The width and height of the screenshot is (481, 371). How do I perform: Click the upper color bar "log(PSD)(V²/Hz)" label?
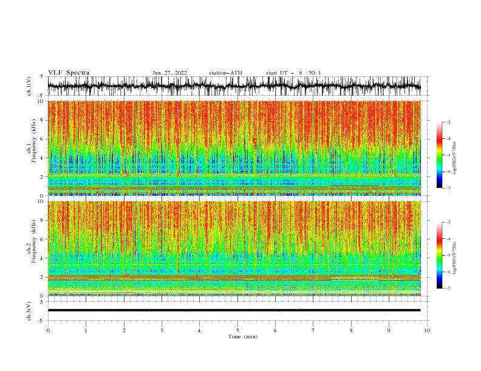(x=454, y=158)
